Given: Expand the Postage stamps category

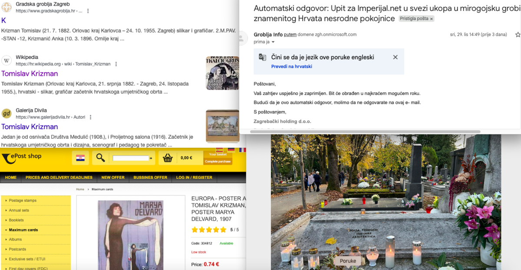Looking at the screenshot, I should point(23,201).
